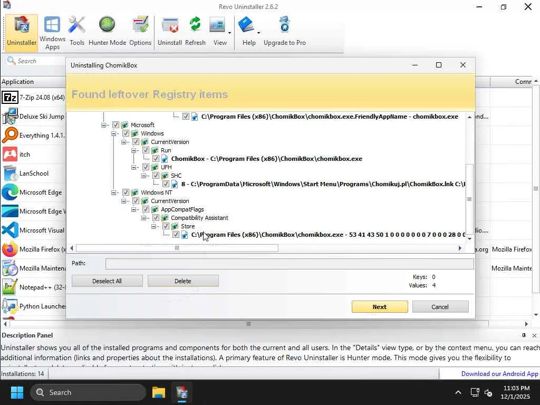This screenshot has height=405, width=540.
Task: Open the Uninstaller toolbar button
Action: click(21, 32)
